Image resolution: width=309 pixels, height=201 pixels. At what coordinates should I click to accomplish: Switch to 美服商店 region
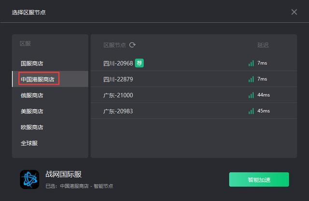[x=32, y=111]
